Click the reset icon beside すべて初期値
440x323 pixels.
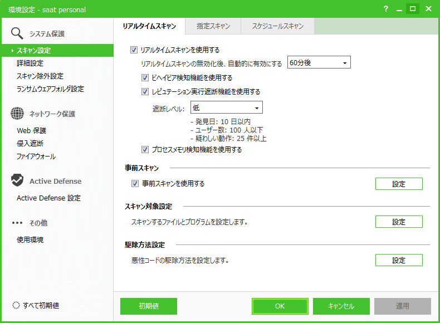point(16,305)
